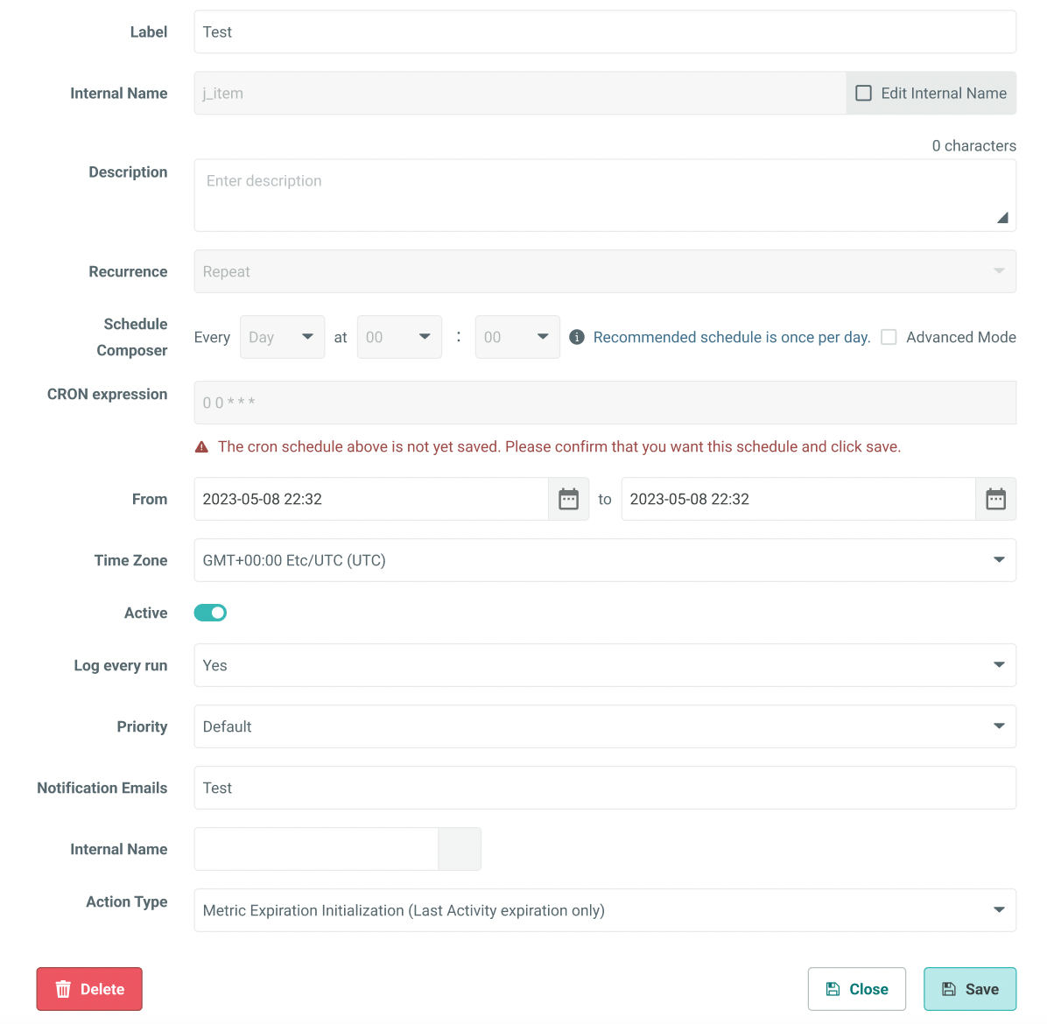Screen dimensions: 1047x1024
Task: Click into the Label text field
Action: coord(604,32)
